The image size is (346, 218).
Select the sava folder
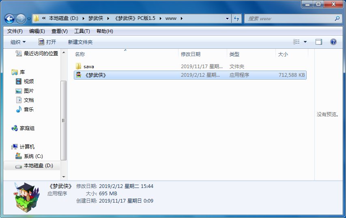click(x=88, y=66)
